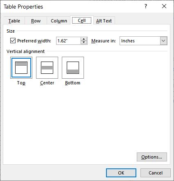This screenshot has width=174, height=181.
Task: Pick the Bottom vertical alignment icon
Action: coord(73,68)
